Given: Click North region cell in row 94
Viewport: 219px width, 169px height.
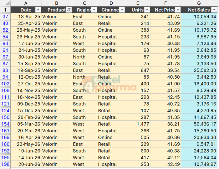Looking at the screenshot, I should click(x=84, y=77).
